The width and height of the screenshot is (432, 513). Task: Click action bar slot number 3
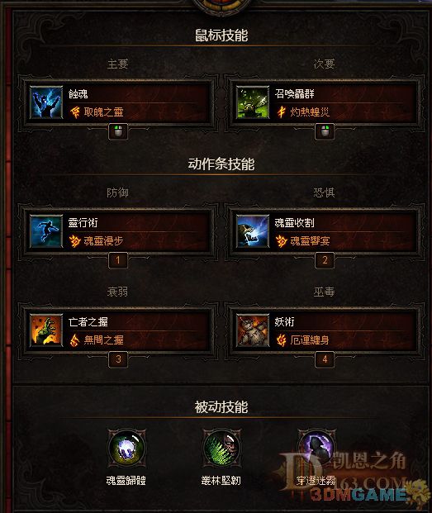[118, 359]
